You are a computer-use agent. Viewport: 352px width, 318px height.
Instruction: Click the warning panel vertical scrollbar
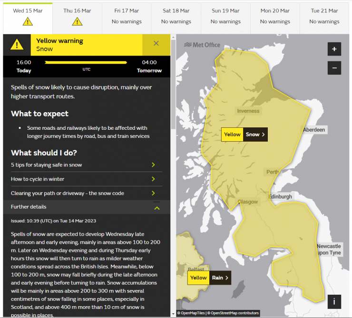click(x=173, y=143)
